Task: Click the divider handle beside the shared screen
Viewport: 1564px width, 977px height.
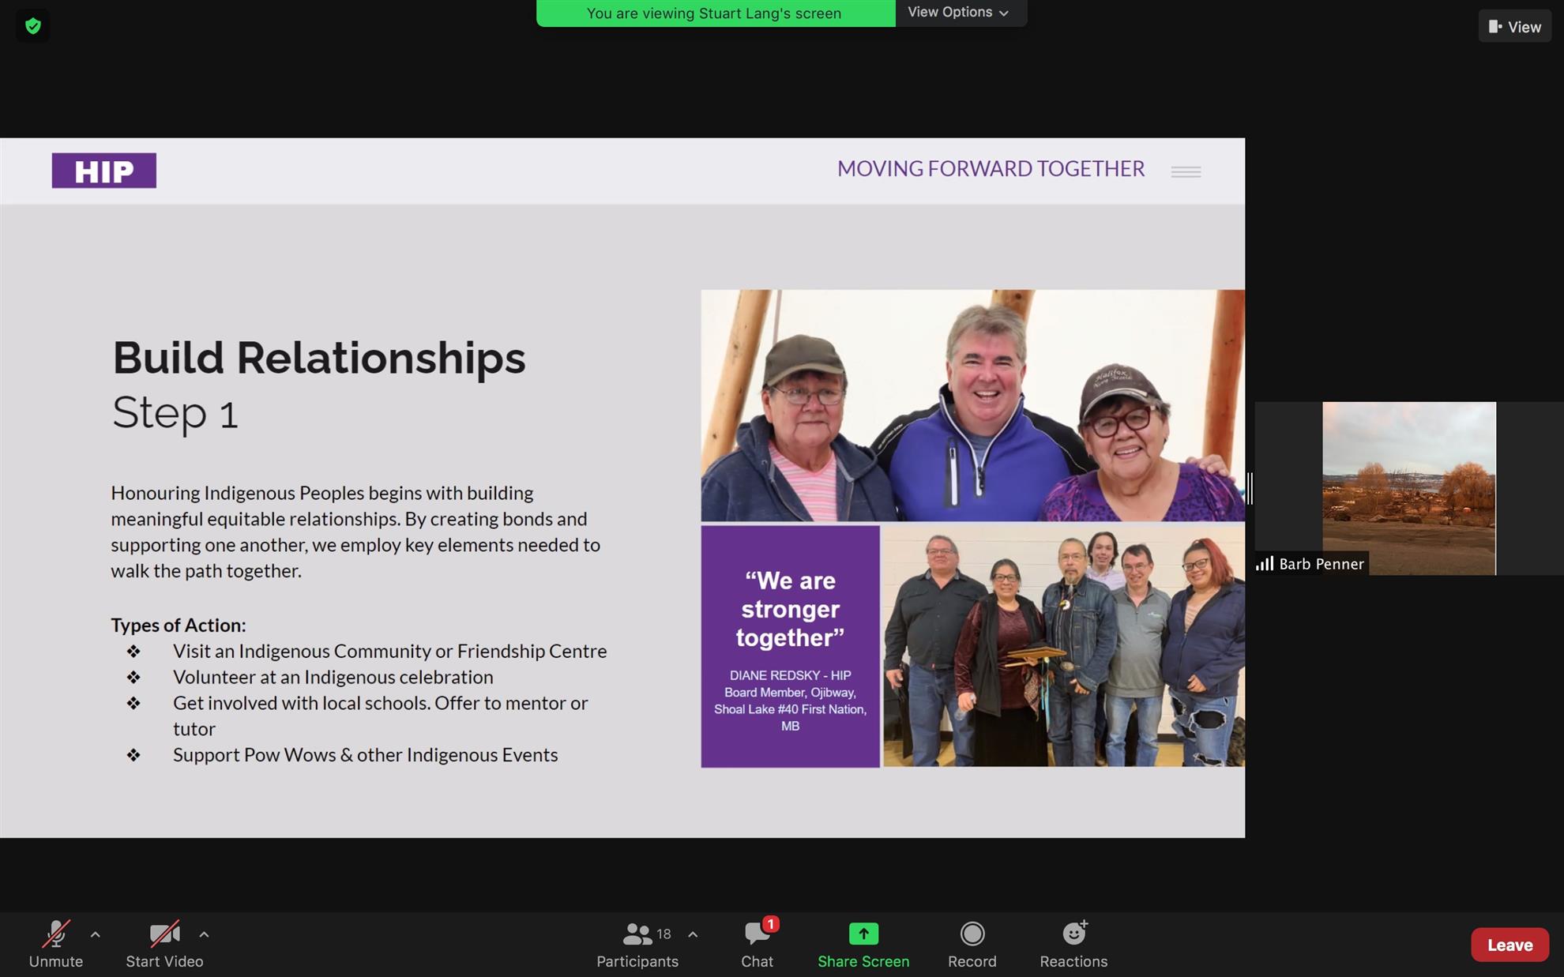Action: 1250,488
